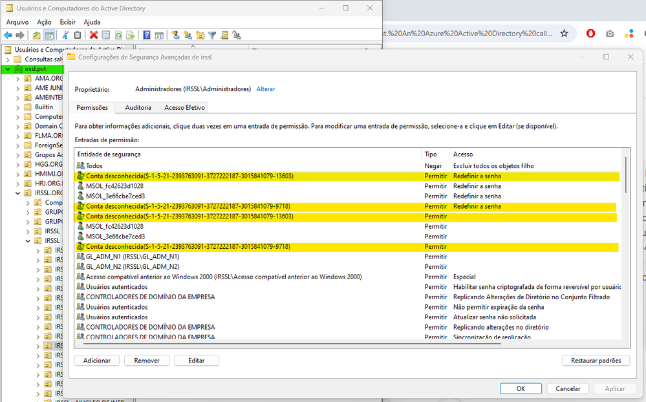Expand the FLMA.ORG tree node
Screen dimensions: 646x402
(x=17, y=136)
